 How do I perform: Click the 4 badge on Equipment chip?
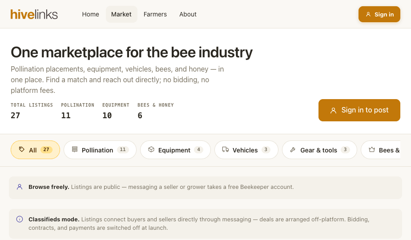click(198, 150)
